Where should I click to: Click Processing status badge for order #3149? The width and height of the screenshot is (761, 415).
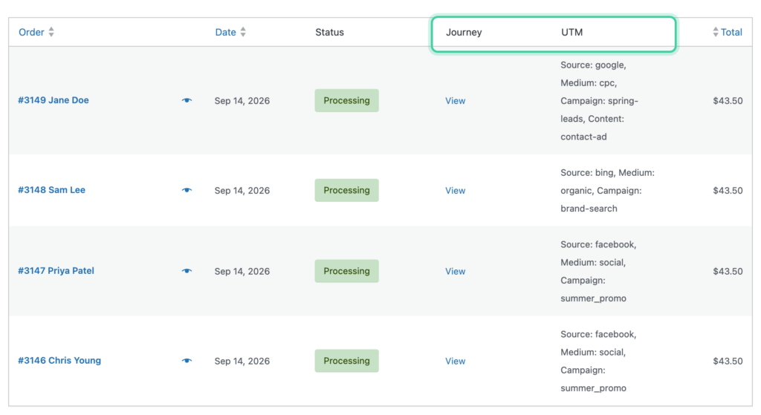(x=346, y=100)
